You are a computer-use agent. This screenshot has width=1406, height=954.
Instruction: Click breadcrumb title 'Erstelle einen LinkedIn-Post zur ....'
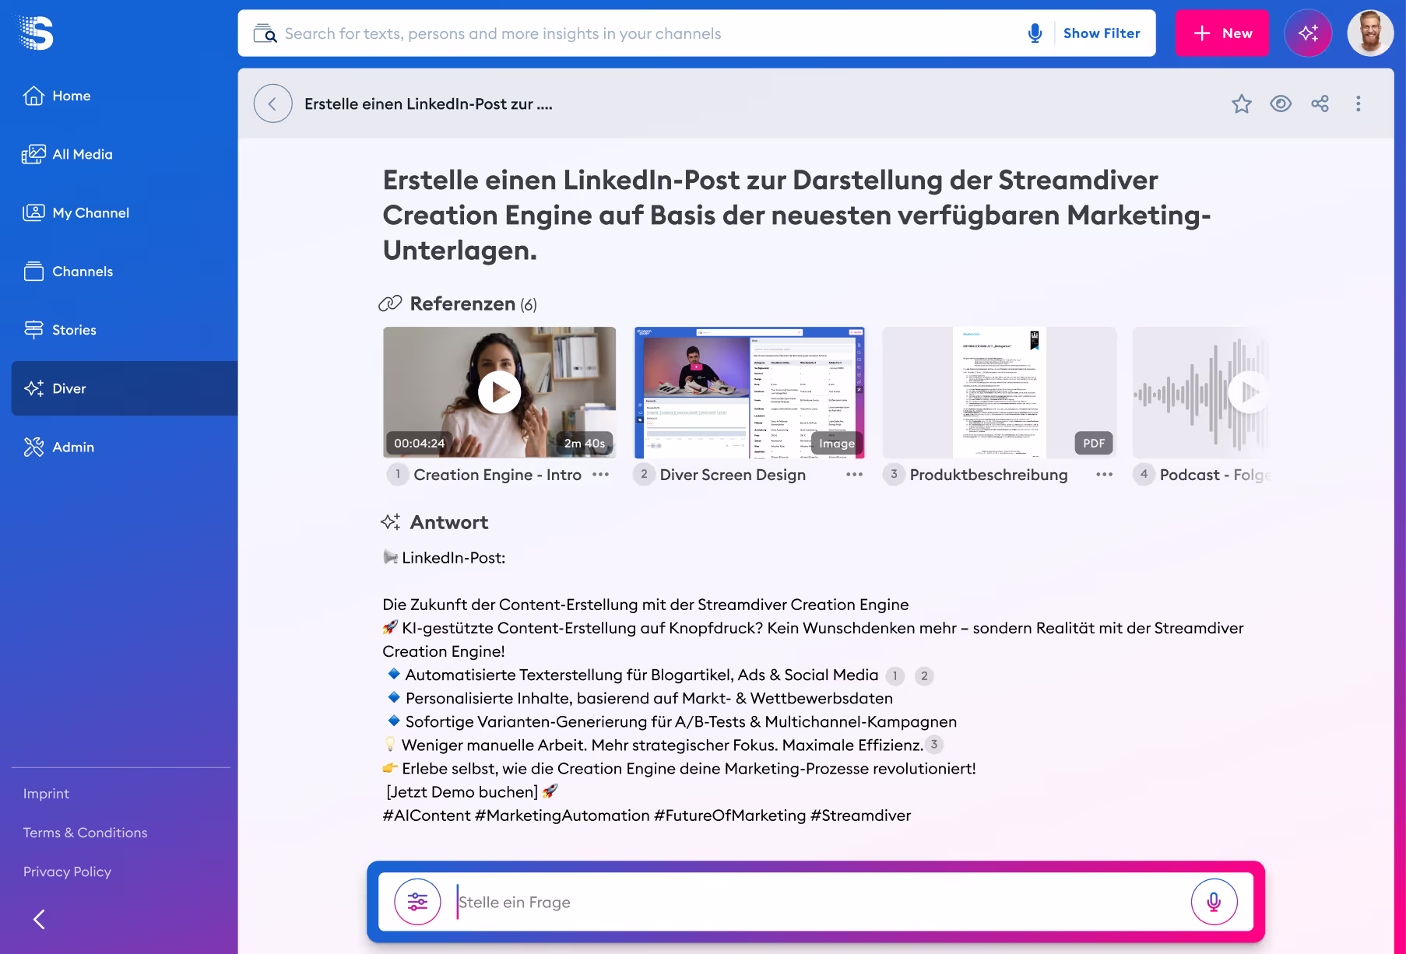[x=428, y=104]
